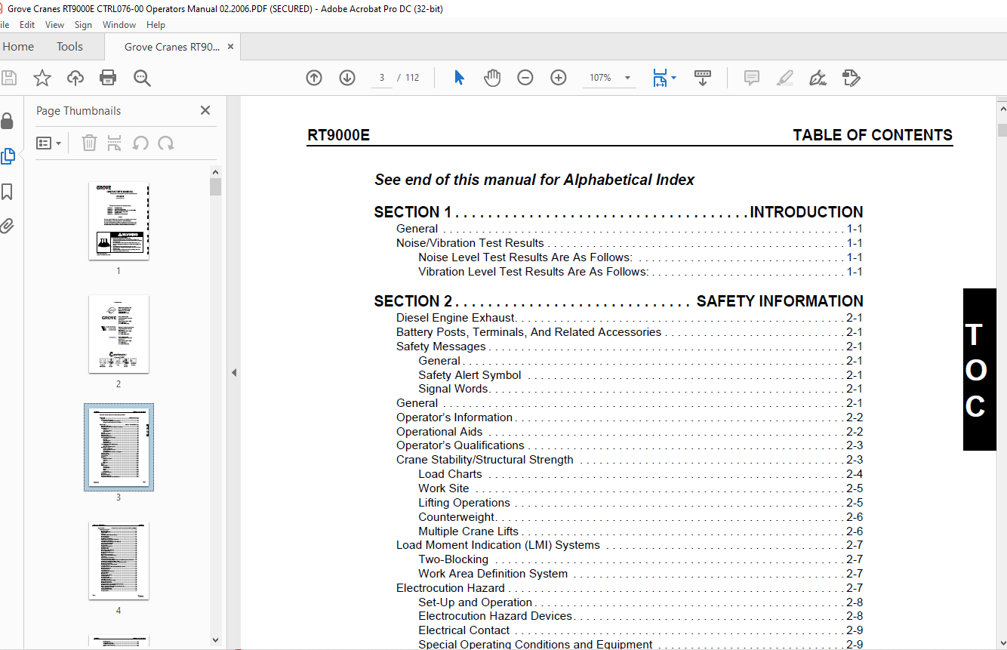Open the Find text magnifier
This screenshot has height=650, width=1007.
142,78
